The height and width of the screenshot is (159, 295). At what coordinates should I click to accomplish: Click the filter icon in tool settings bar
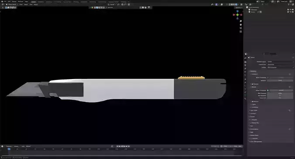click(149, 7)
